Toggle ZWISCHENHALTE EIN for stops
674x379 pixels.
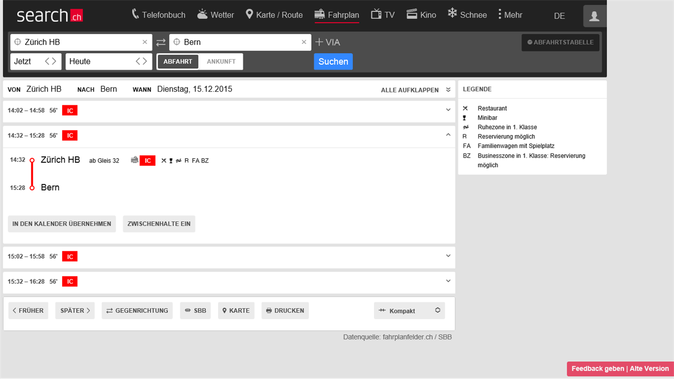click(159, 224)
